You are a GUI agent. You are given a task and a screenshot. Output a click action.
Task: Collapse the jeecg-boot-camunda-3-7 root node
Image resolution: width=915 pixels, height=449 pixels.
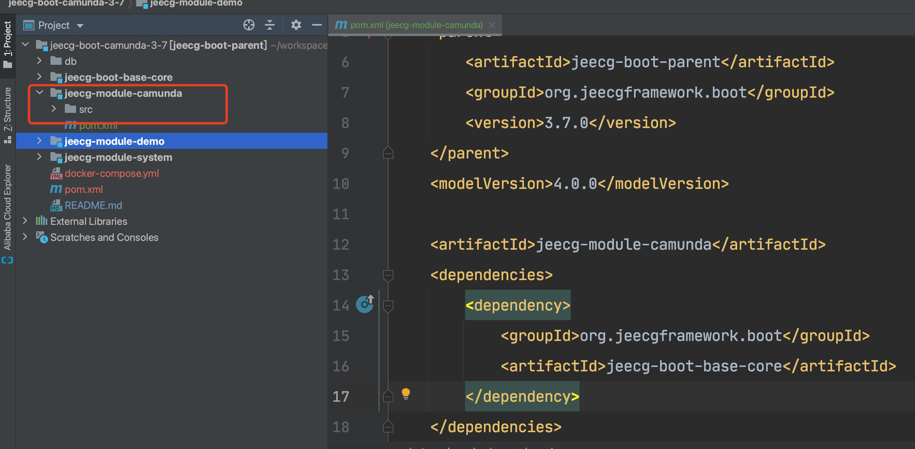[x=26, y=44]
